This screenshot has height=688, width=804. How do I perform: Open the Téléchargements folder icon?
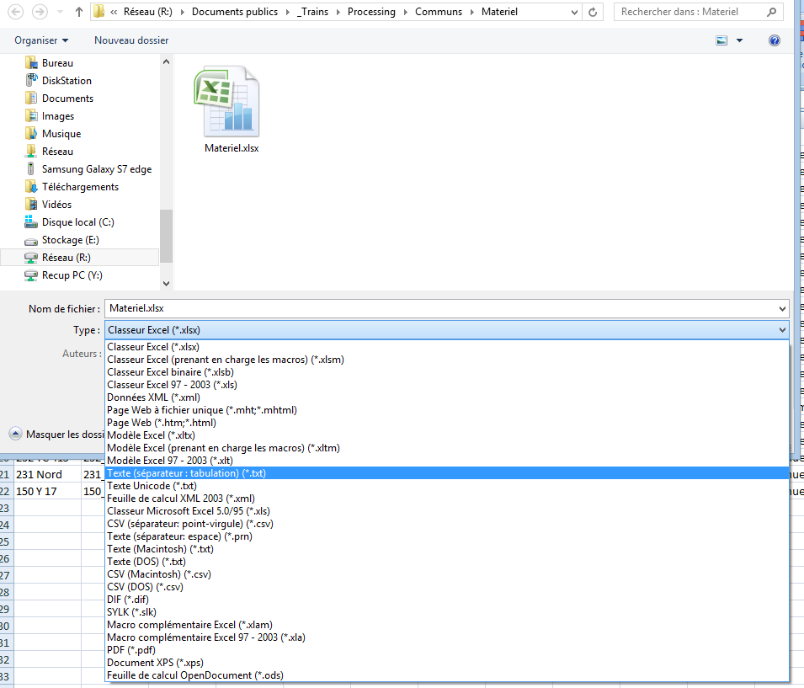click(x=31, y=187)
